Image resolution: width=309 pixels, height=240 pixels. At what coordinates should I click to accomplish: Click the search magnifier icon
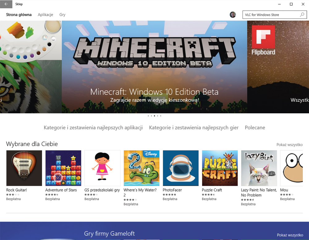tap(302, 15)
